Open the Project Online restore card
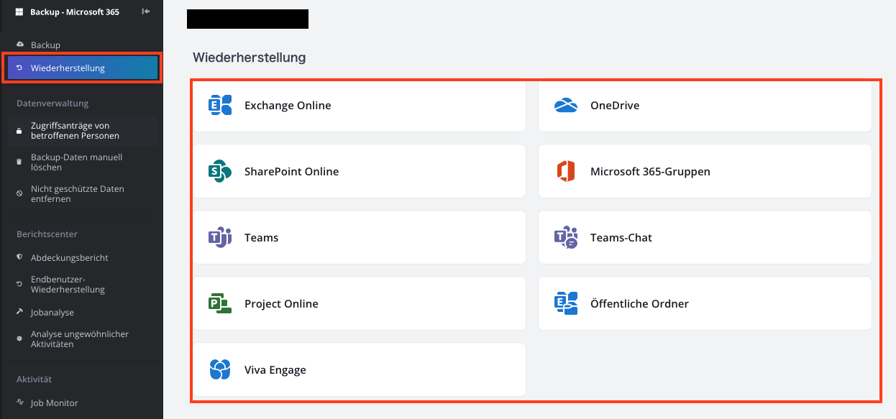The height and width of the screenshot is (419, 896). coord(360,304)
